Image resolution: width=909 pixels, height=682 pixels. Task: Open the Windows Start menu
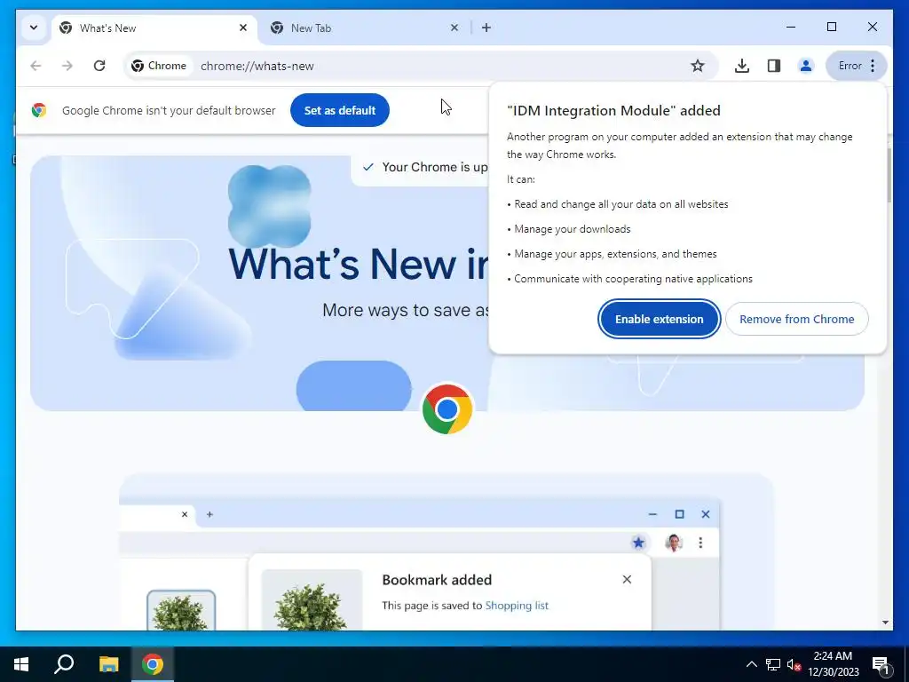(x=21, y=664)
